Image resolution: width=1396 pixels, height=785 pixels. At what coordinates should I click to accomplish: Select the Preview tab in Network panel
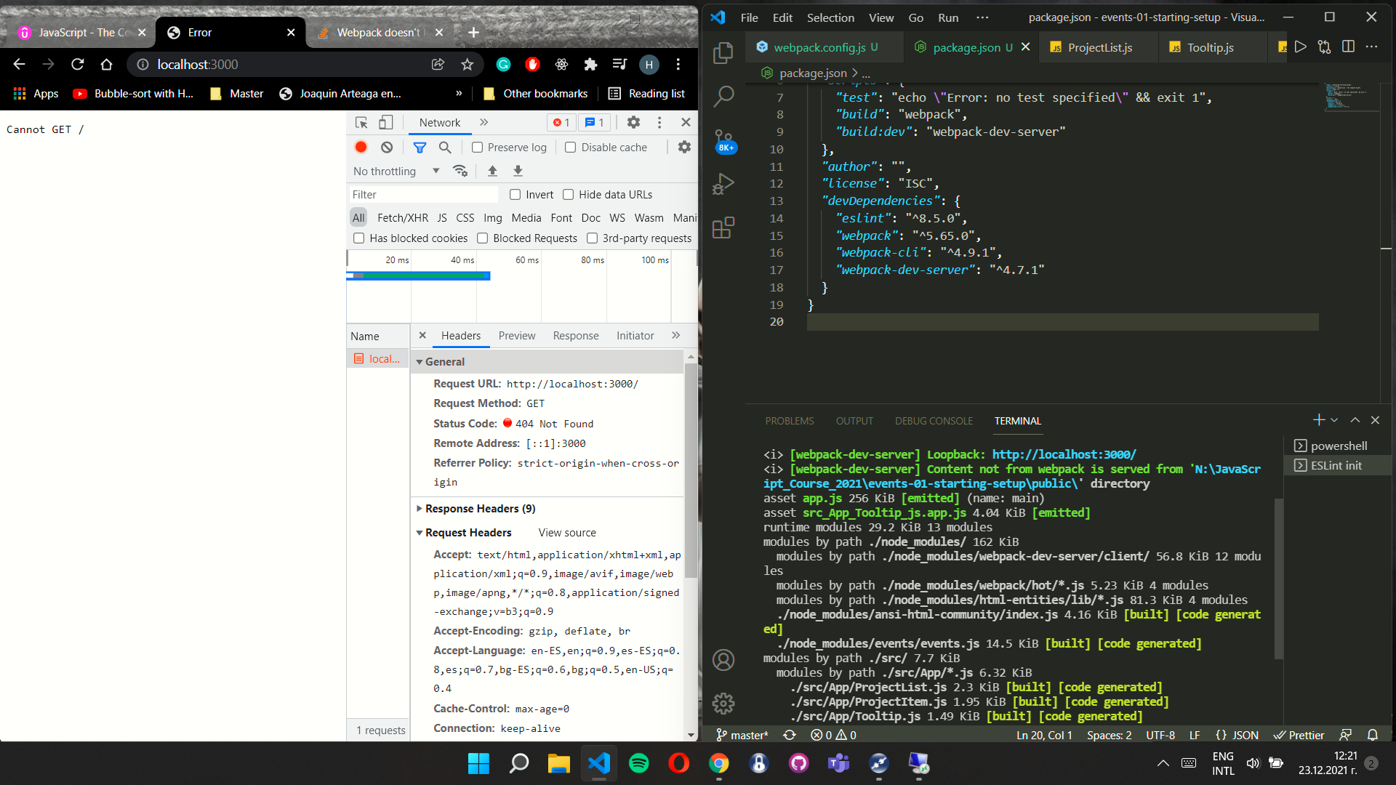(517, 336)
